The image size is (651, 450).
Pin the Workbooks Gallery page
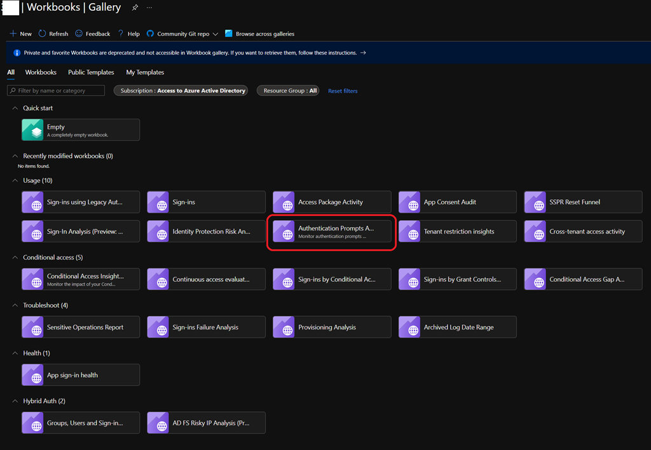(x=135, y=8)
